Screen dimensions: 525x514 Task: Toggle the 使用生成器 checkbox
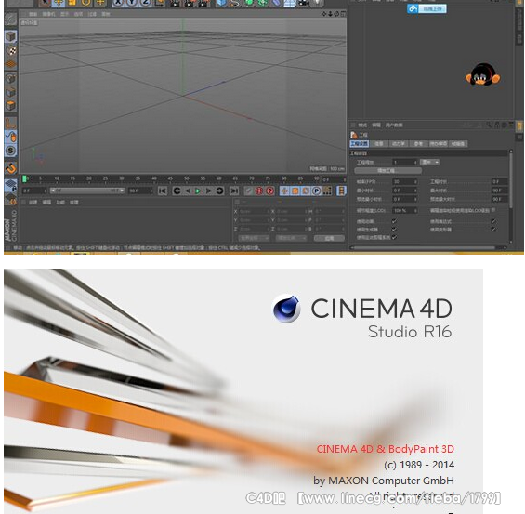394,229
